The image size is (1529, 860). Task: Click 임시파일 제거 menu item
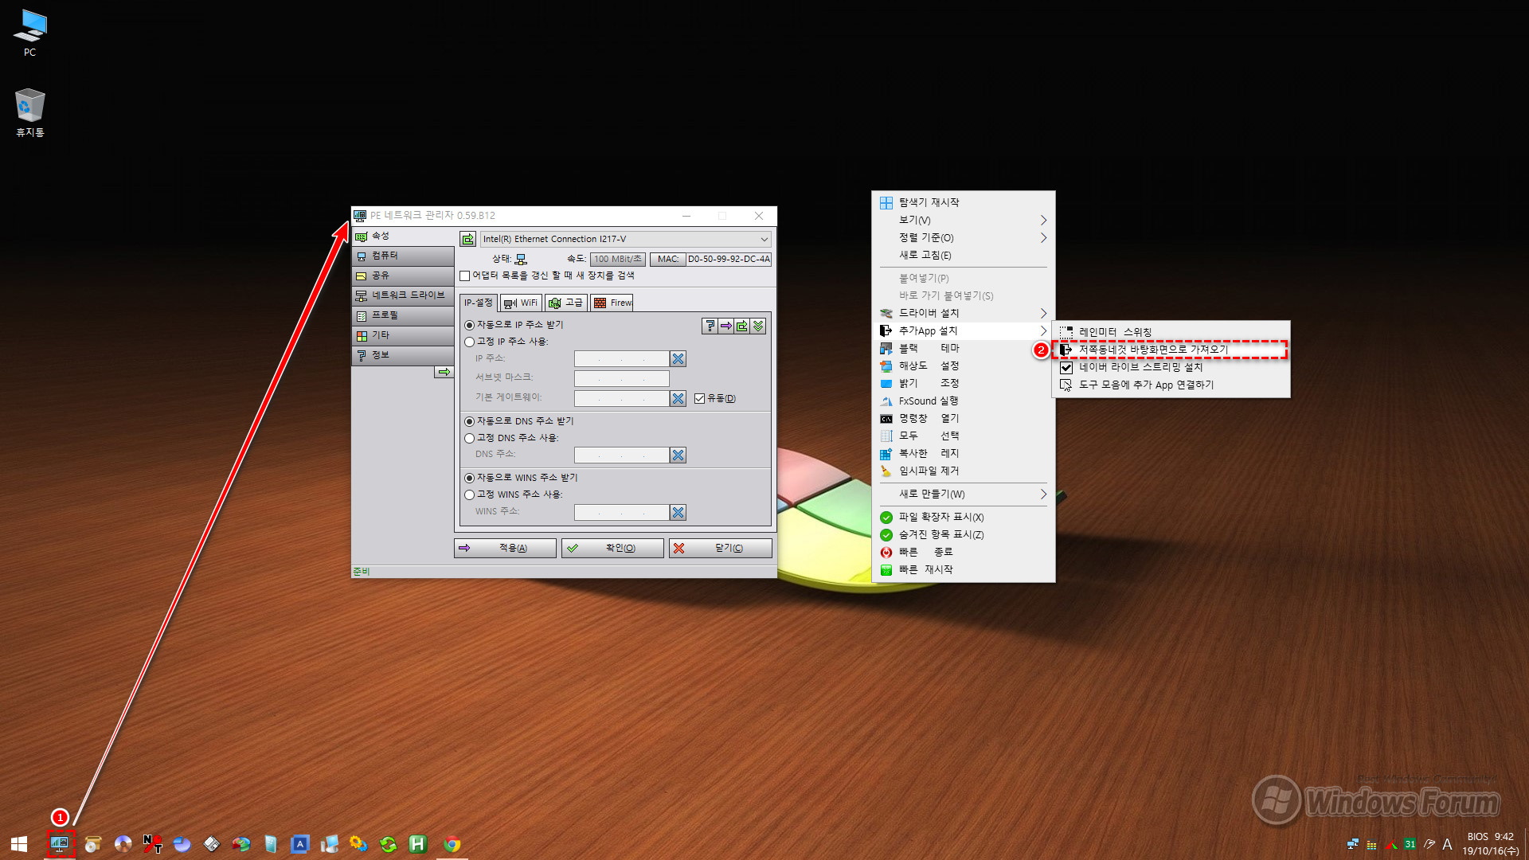(964, 471)
